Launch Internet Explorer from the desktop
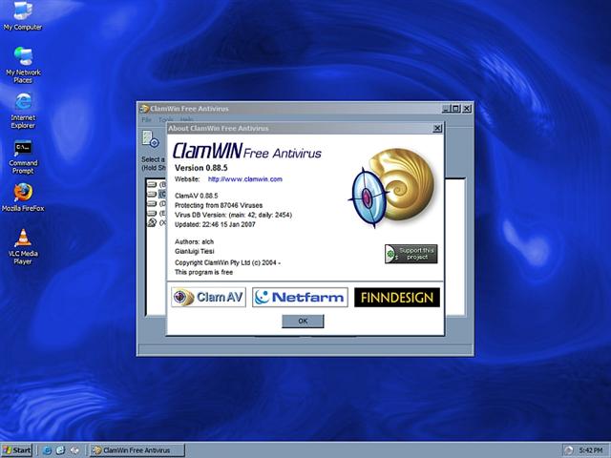611x458 pixels. 23,111
